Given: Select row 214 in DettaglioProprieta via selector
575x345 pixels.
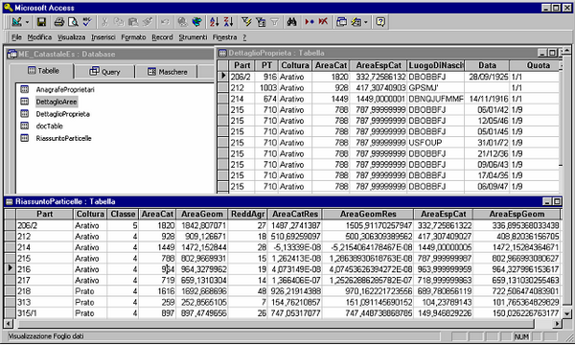Looking at the screenshot, I should point(222,99).
